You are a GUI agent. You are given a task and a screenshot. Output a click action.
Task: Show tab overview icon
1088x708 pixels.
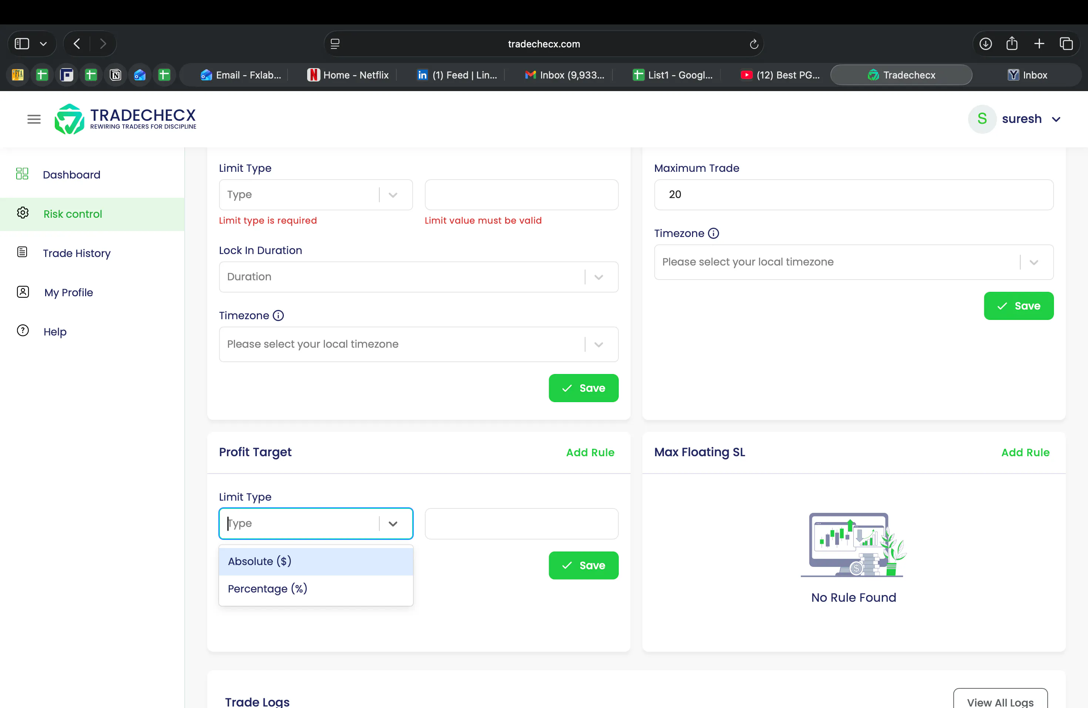1066,44
